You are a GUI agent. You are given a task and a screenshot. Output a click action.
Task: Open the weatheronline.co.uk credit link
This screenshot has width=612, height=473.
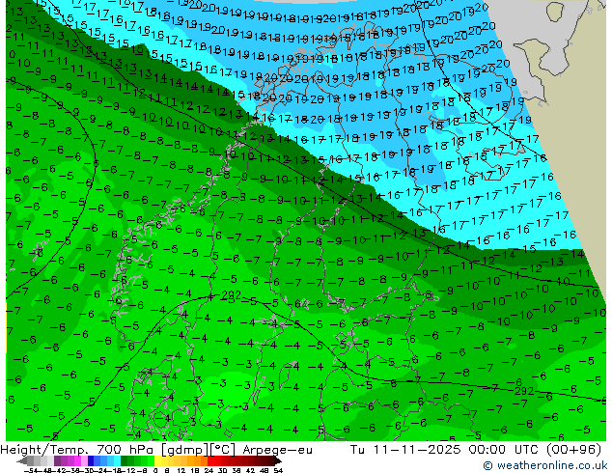544,465
